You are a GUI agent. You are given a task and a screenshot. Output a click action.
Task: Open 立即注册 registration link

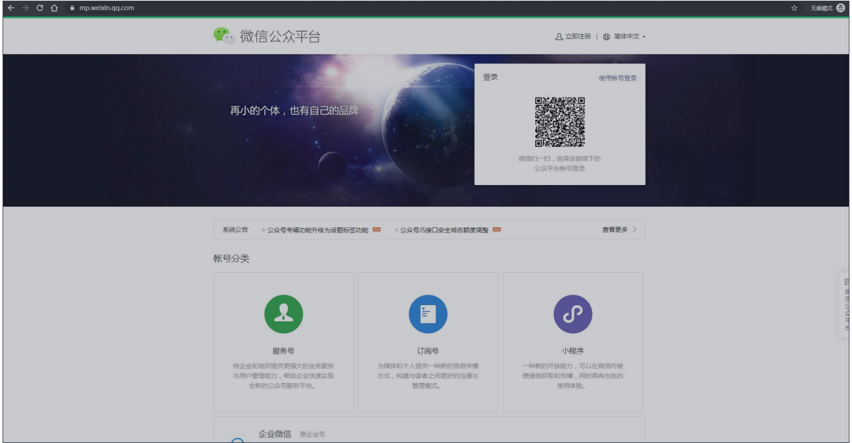click(573, 36)
